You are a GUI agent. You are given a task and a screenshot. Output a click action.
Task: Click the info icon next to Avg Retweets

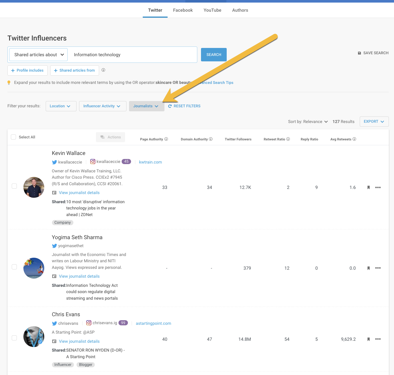[x=354, y=139]
